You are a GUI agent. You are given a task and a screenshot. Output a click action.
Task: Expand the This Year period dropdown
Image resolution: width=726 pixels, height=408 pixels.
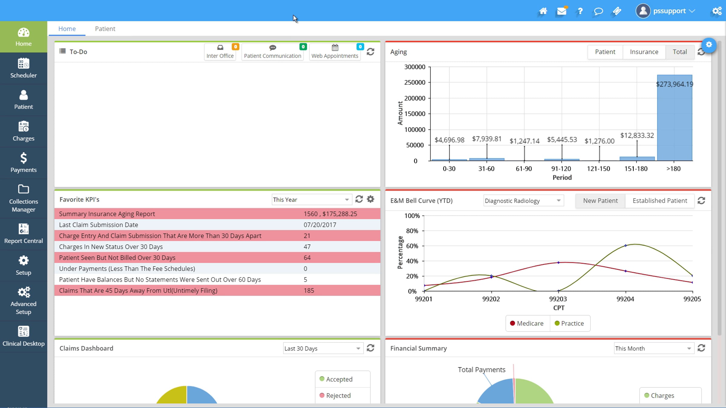[x=312, y=199]
